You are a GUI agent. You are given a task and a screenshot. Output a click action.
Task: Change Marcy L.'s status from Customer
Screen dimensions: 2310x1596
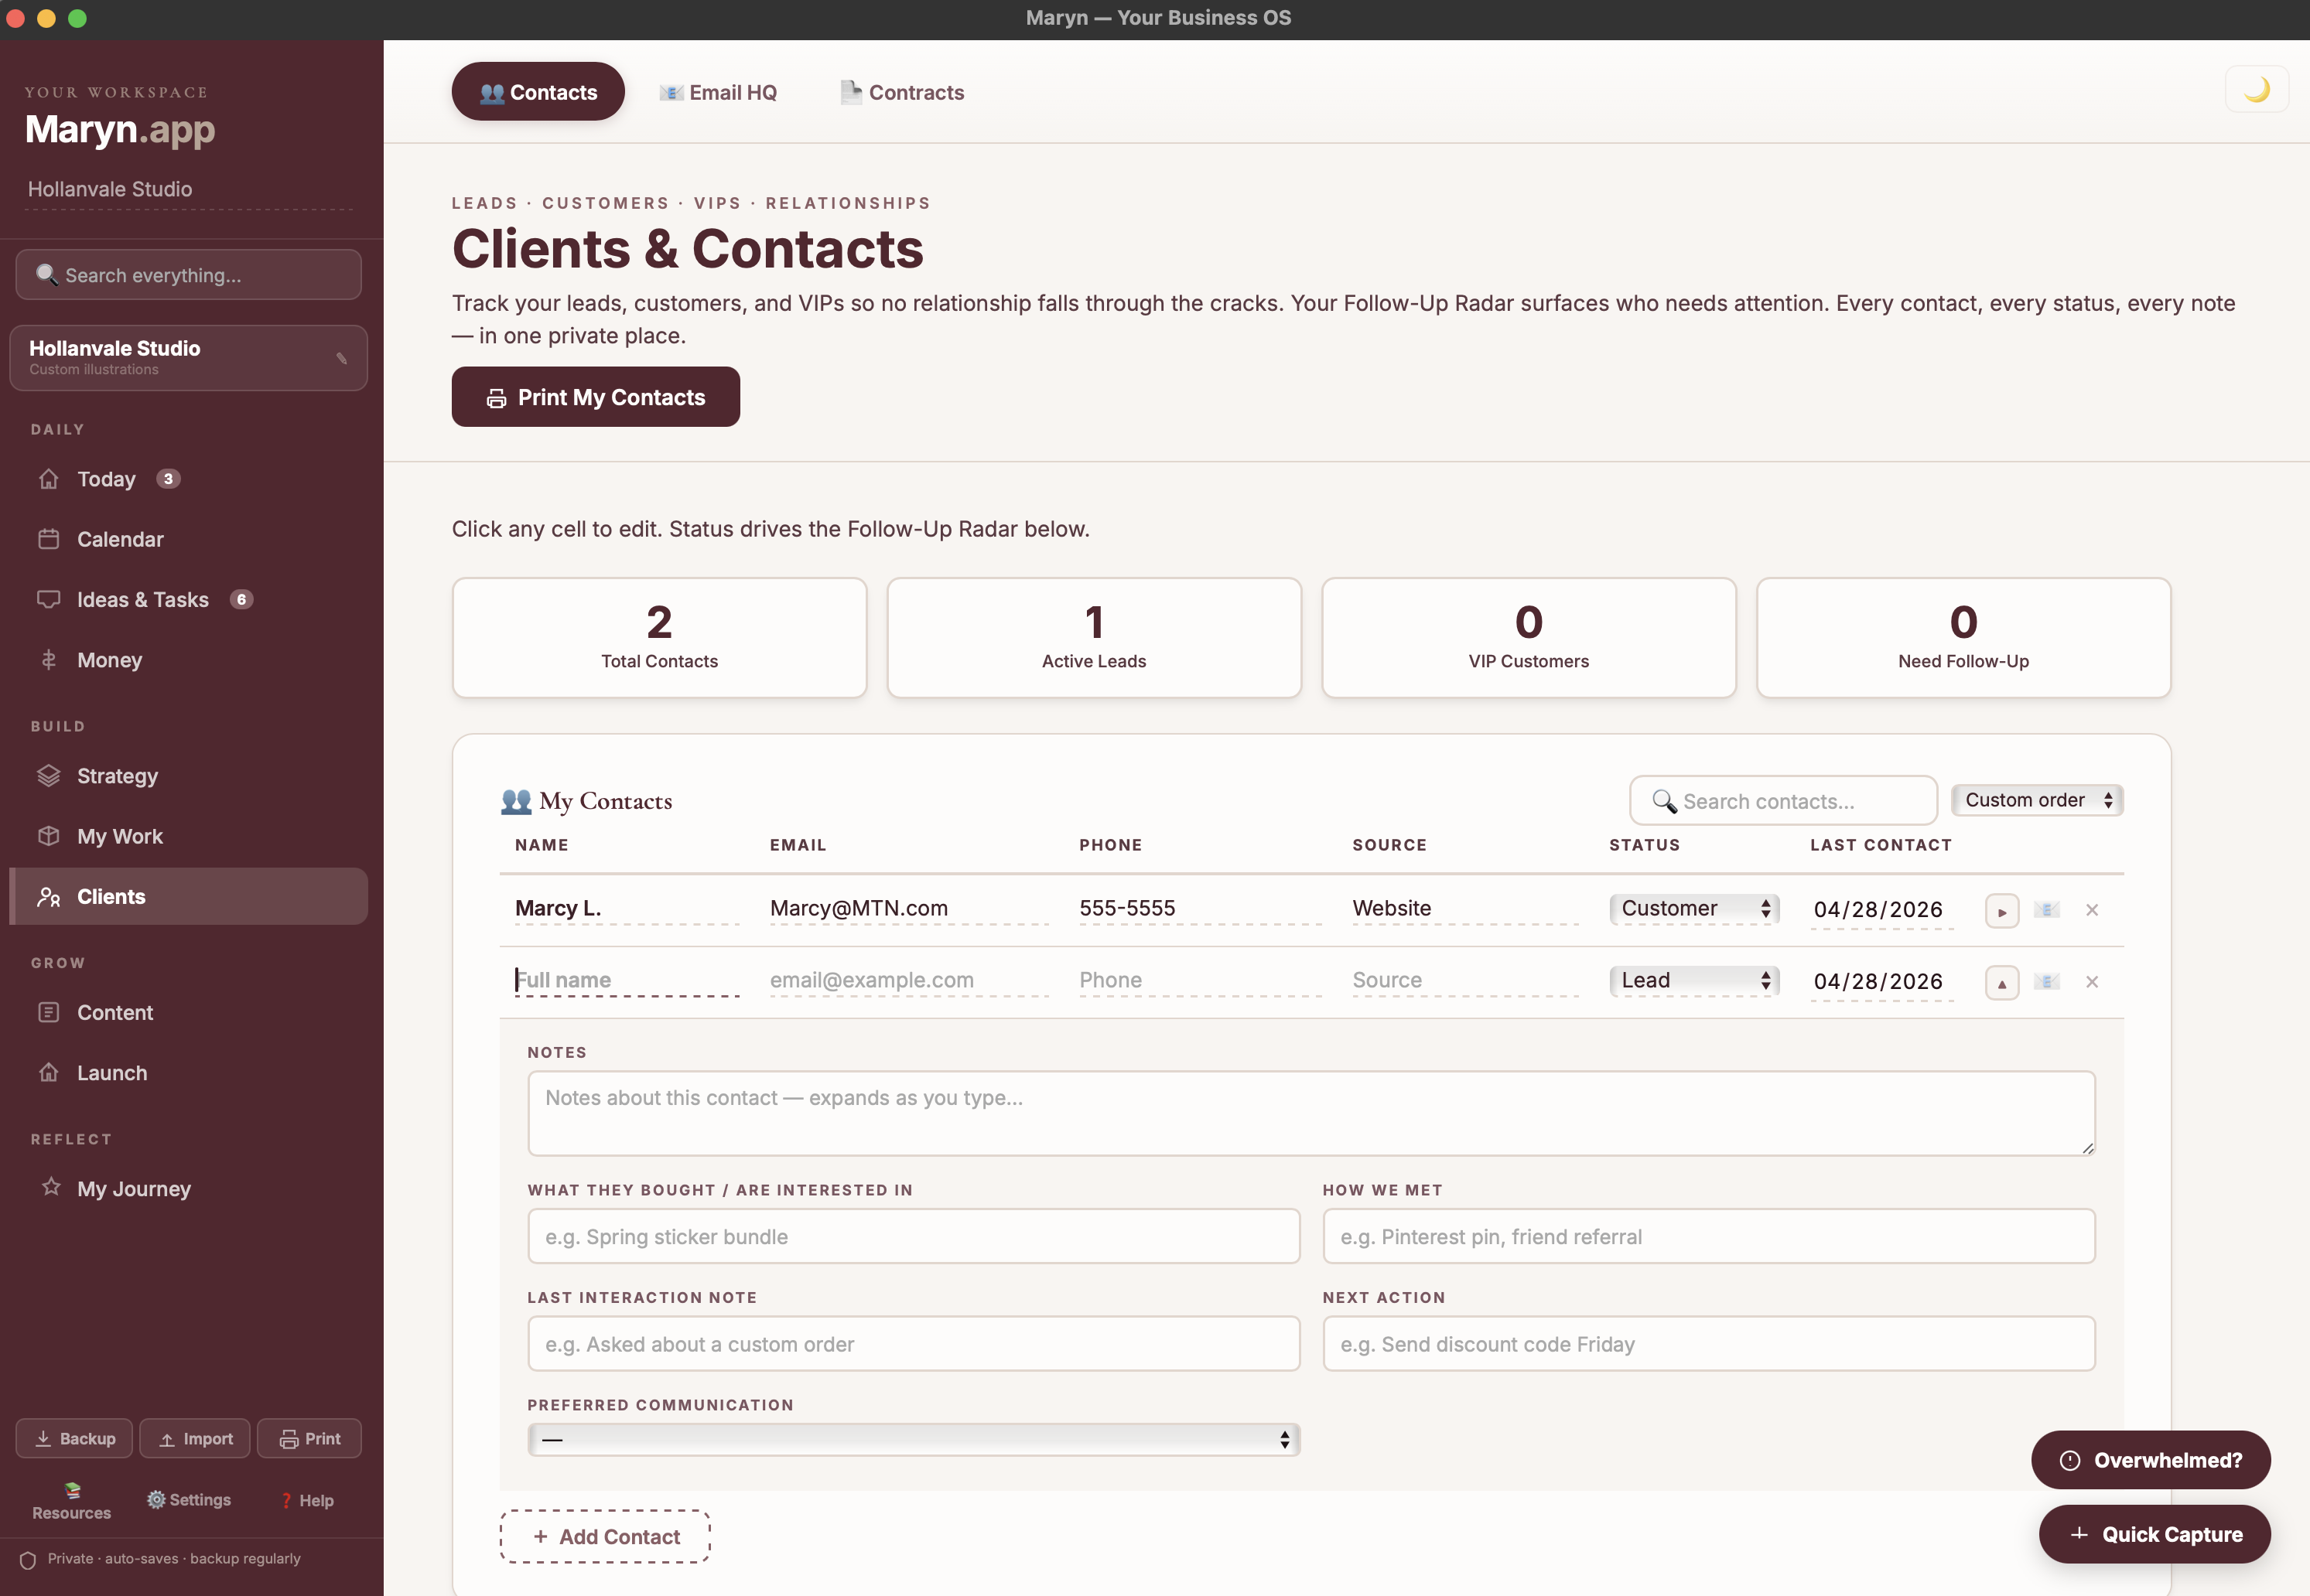pyautogui.click(x=1693, y=909)
